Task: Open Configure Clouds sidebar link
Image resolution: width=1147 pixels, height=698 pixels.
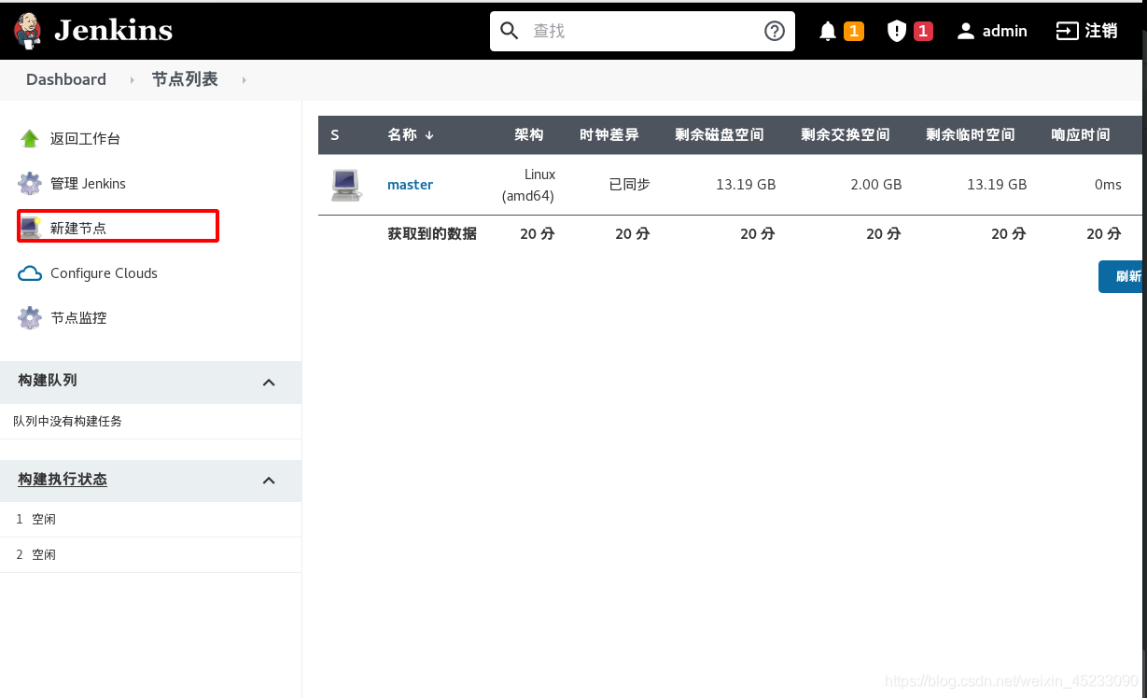Action: tap(104, 273)
